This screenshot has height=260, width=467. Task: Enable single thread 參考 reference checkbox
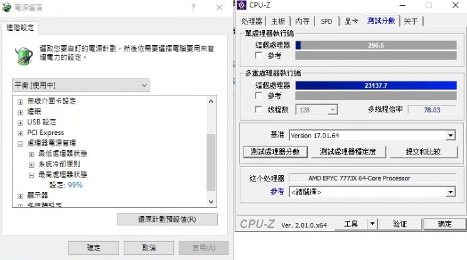(259, 55)
